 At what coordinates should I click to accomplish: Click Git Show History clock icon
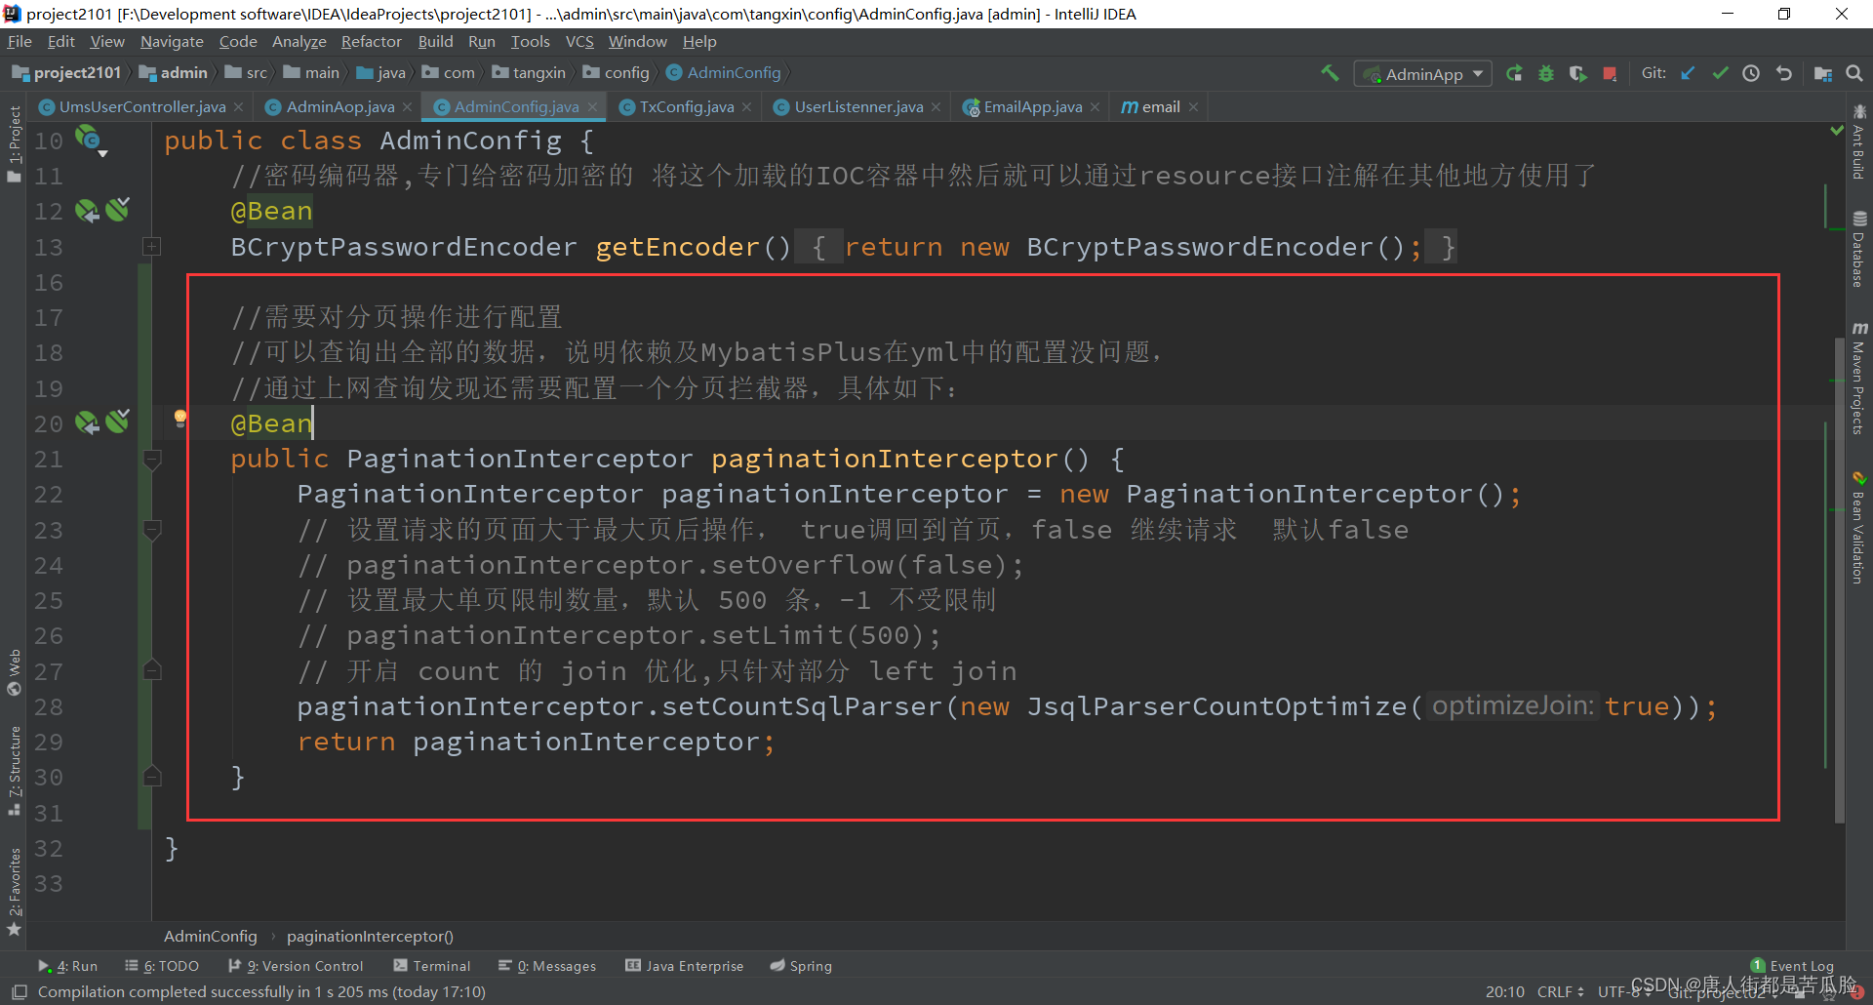1751,73
